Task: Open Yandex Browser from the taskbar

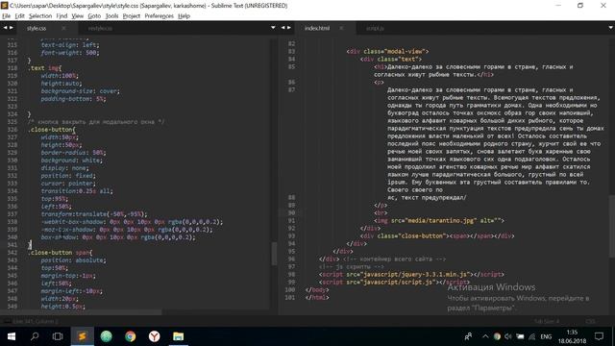Action: coord(154,336)
